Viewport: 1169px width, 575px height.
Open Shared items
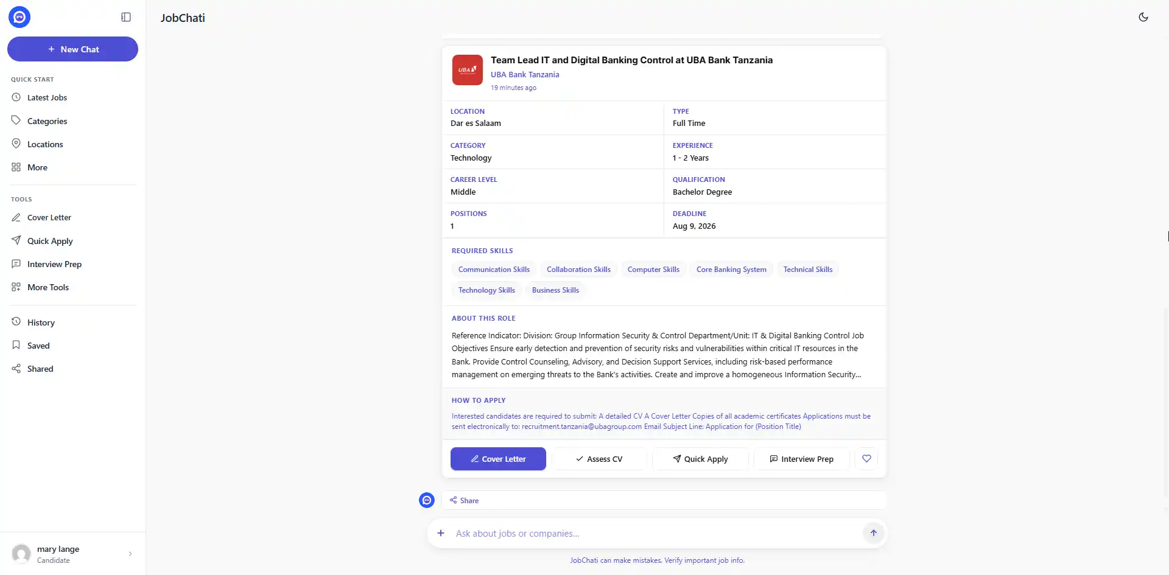tap(72, 369)
